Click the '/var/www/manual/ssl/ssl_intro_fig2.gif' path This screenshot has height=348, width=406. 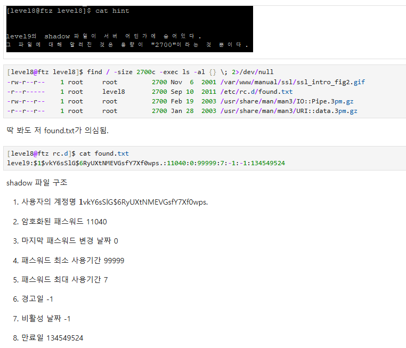pos(293,82)
